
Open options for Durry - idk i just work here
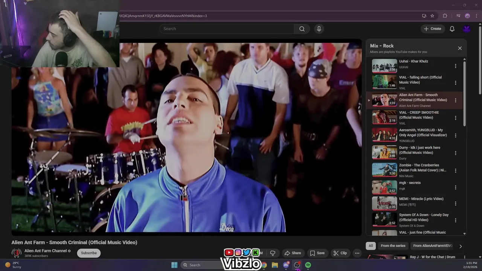pos(455,153)
